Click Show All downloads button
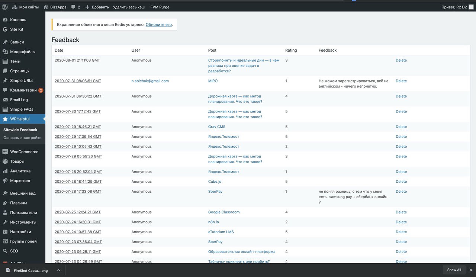Viewport: 476px width, 277px height. point(454,270)
